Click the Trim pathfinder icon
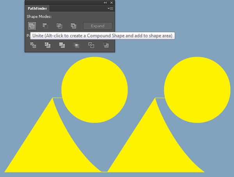 pos(48,45)
